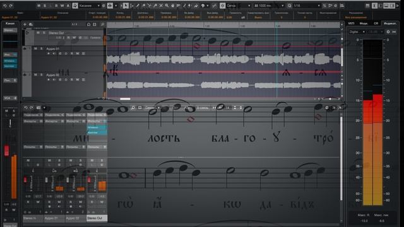Mute the Аудио 02 track
404x227 pixels.
coord(35,74)
